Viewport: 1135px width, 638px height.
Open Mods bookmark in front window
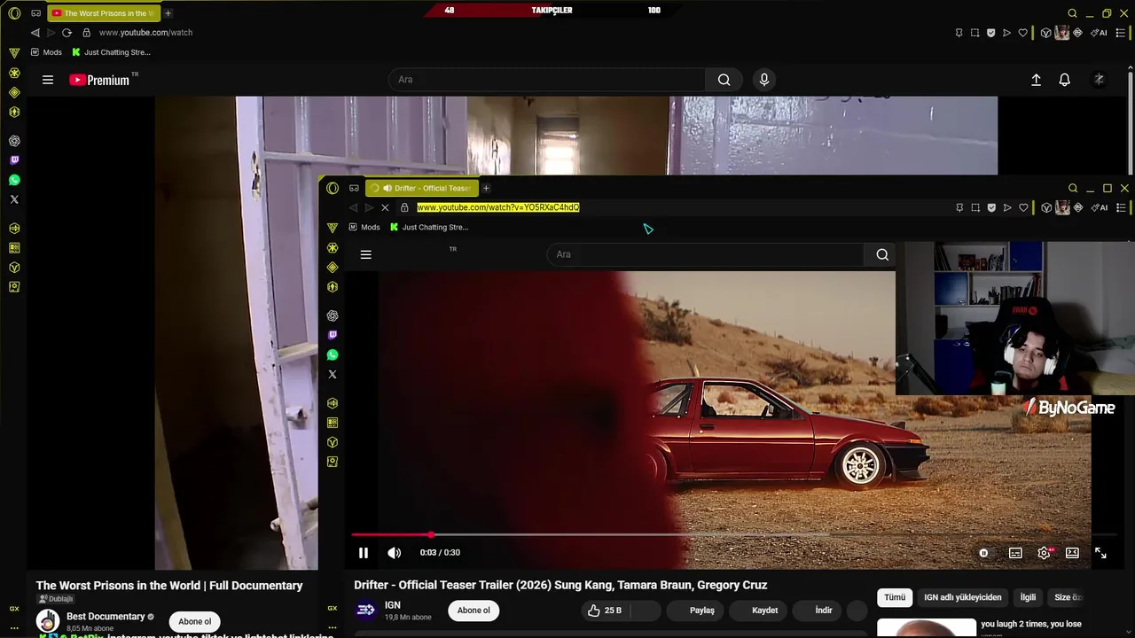[364, 227]
